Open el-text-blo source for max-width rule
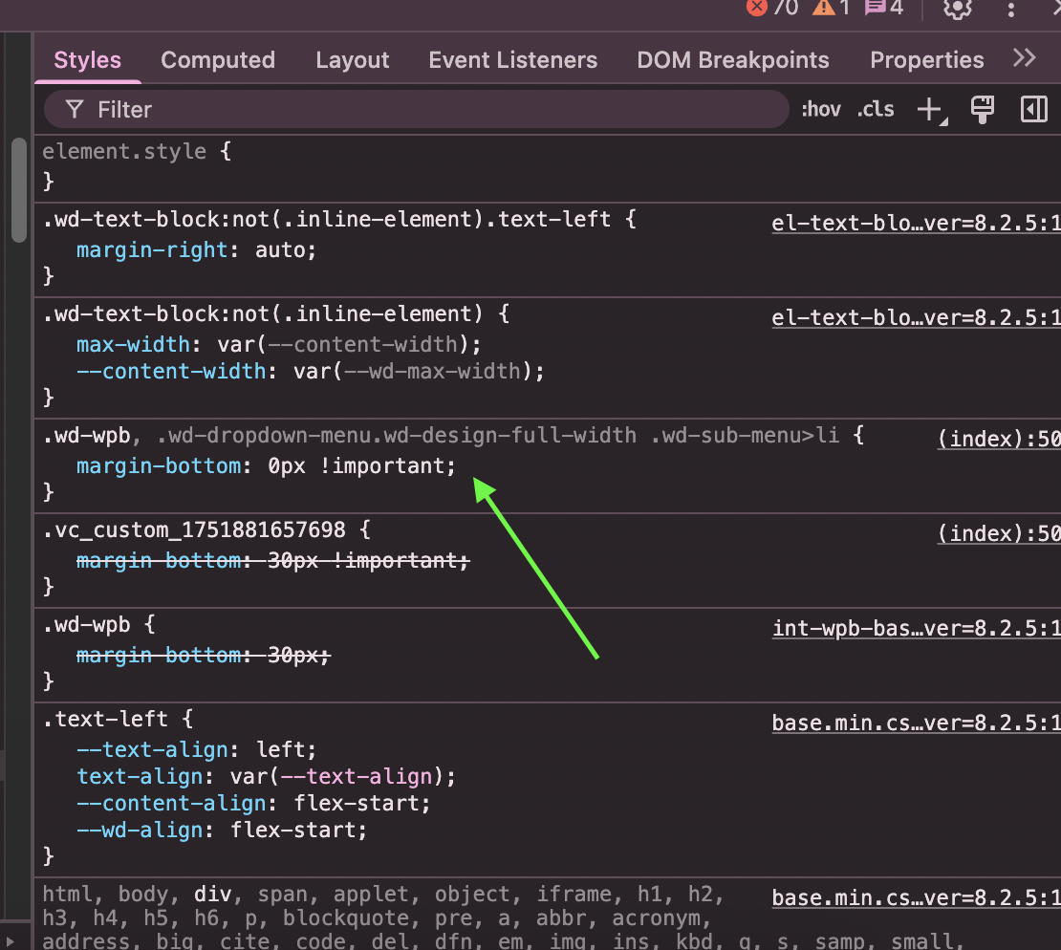Screen dimensions: 1061x950 point(917,318)
